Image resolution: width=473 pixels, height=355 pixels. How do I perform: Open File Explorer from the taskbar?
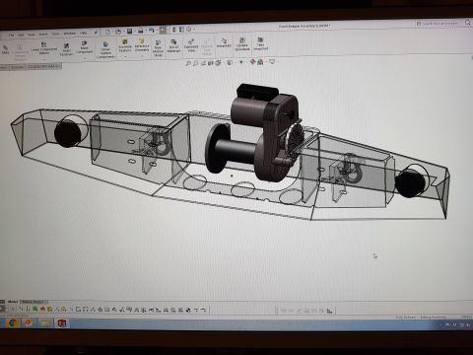pyautogui.click(x=45, y=323)
